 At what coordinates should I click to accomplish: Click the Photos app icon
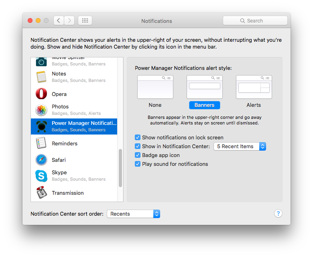[x=41, y=110]
